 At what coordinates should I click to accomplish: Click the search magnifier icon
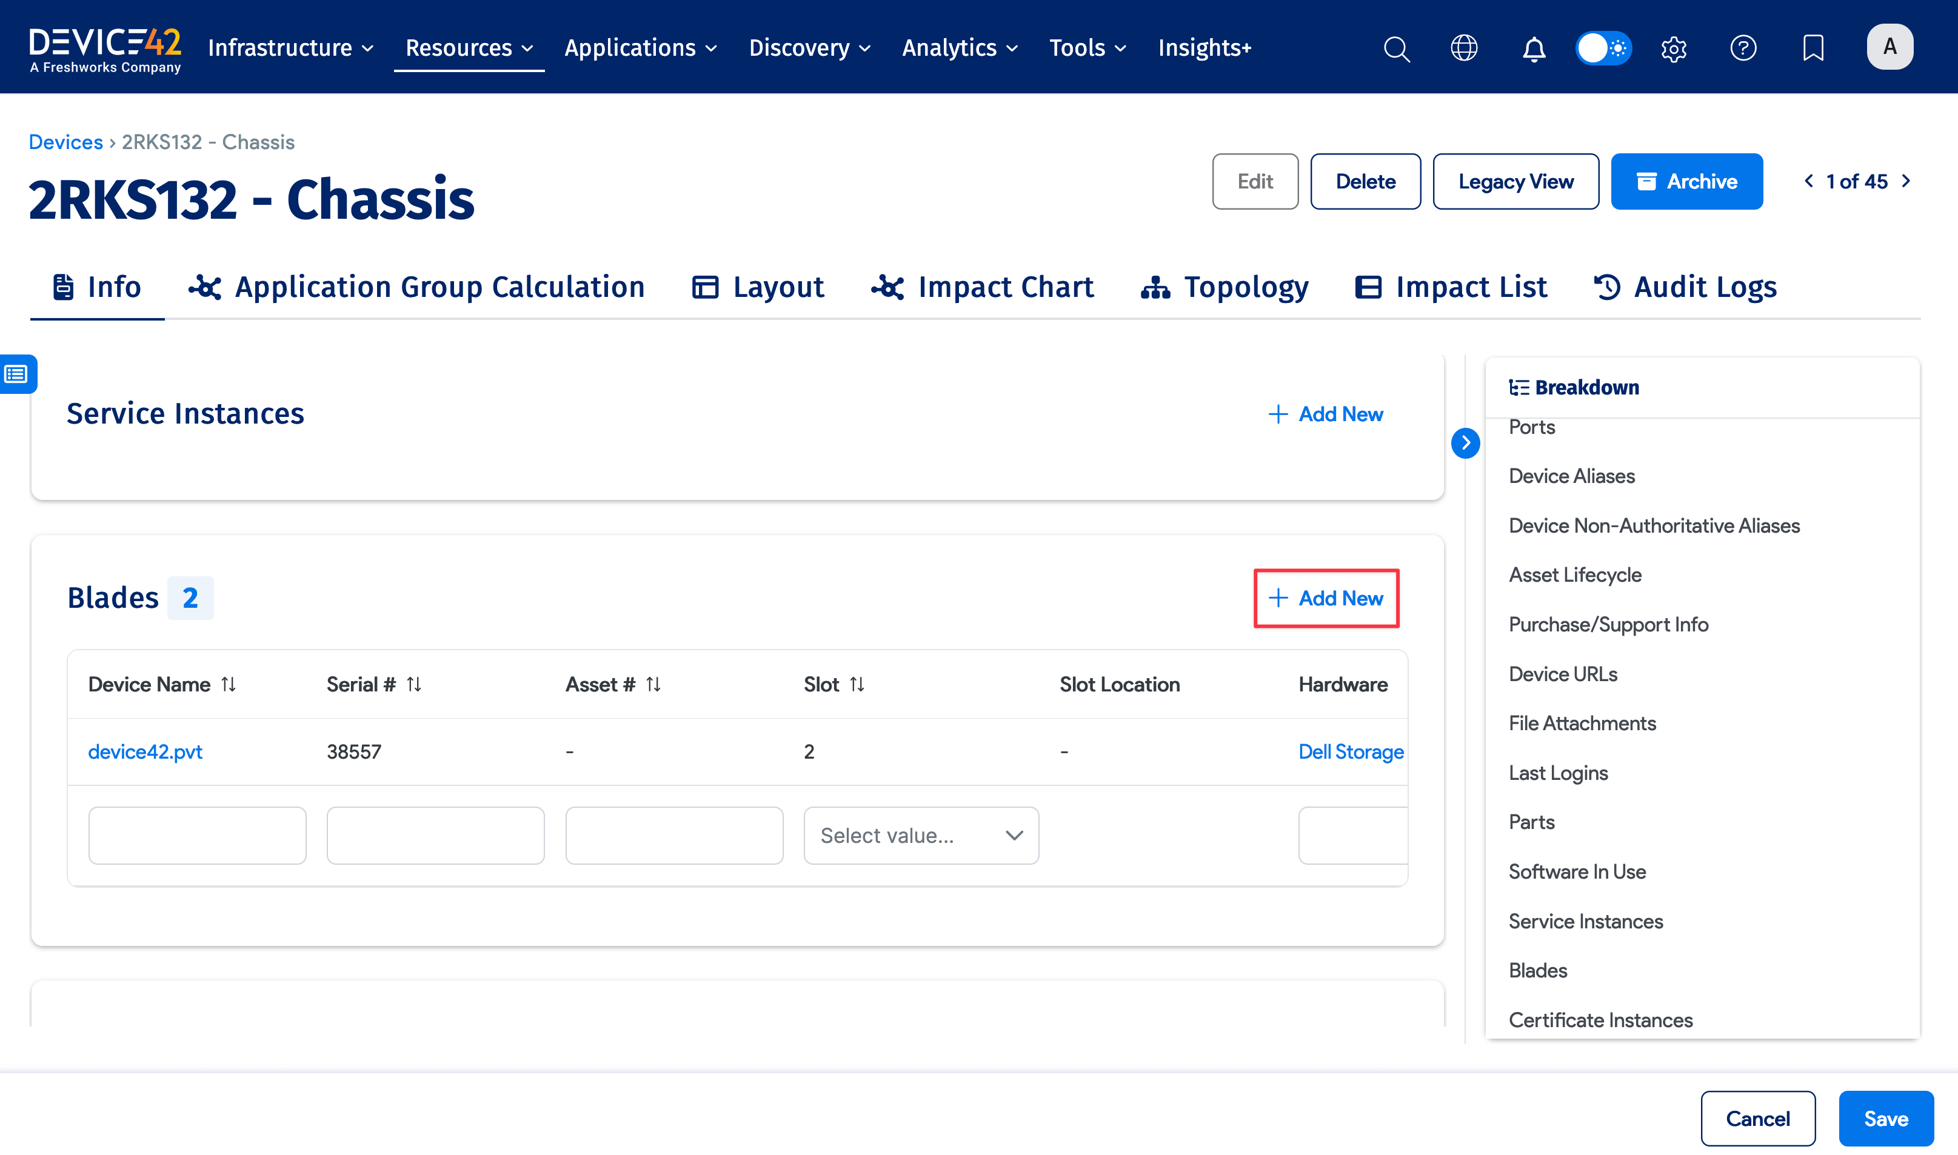(1397, 48)
